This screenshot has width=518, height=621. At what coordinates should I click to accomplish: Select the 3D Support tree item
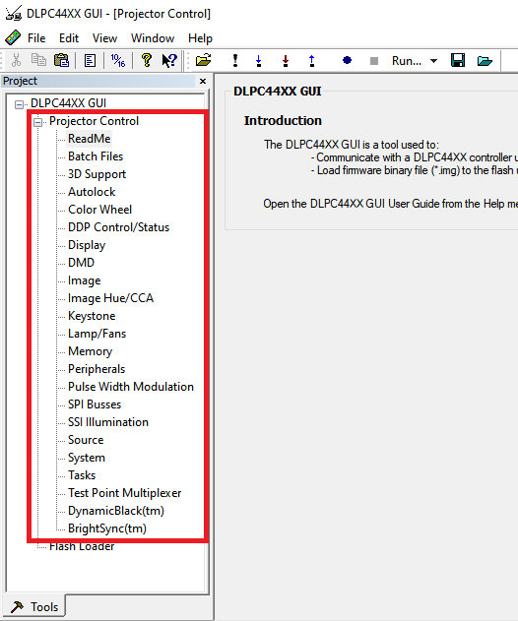click(x=97, y=174)
